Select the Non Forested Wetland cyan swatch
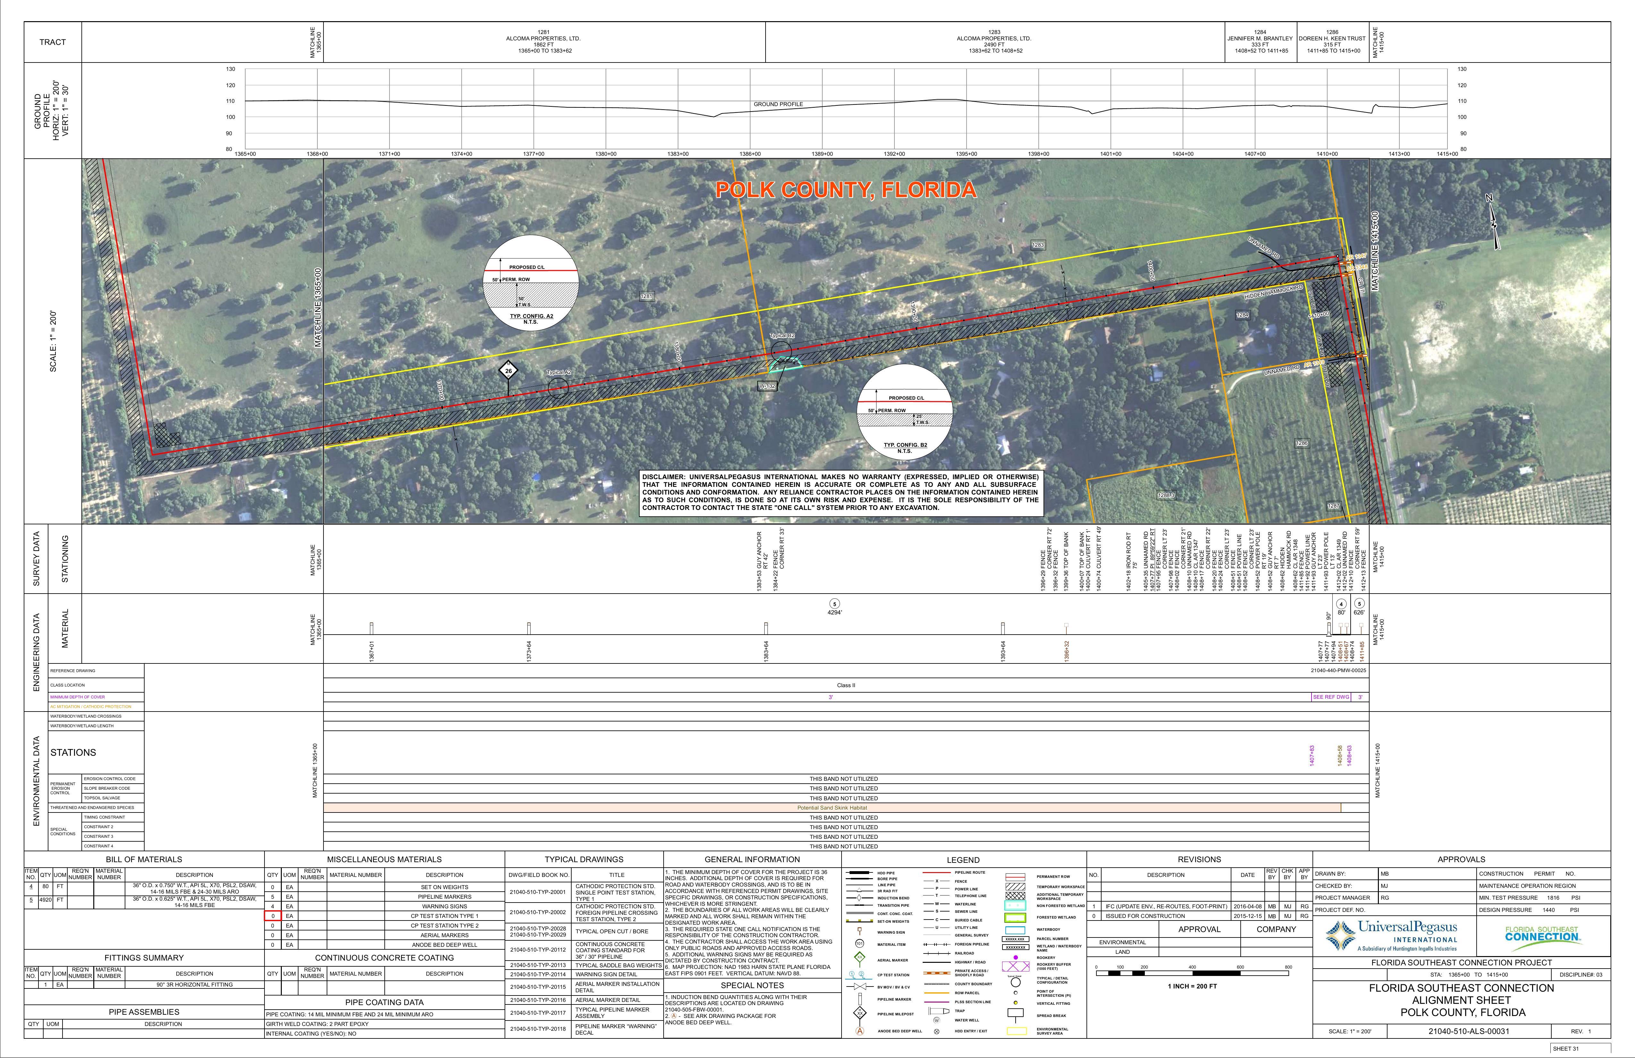The height and width of the screenshot is (1058, 1635). pos(1015,906)
